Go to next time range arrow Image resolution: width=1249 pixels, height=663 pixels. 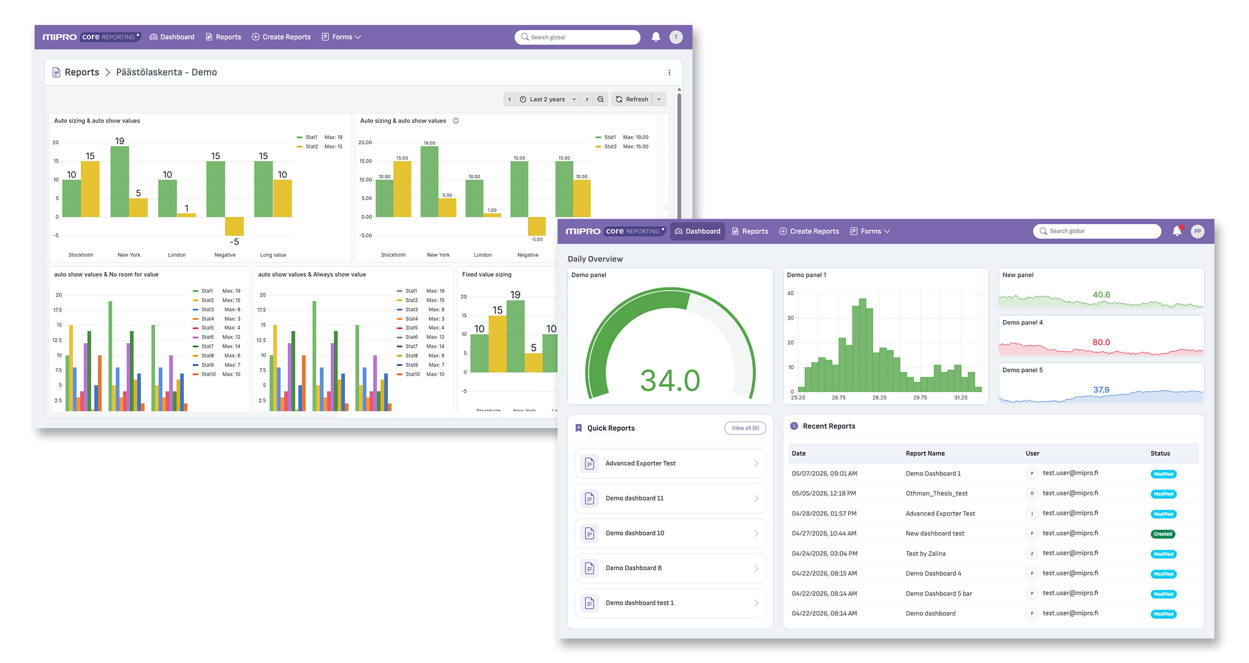click(x=587, y=99)
